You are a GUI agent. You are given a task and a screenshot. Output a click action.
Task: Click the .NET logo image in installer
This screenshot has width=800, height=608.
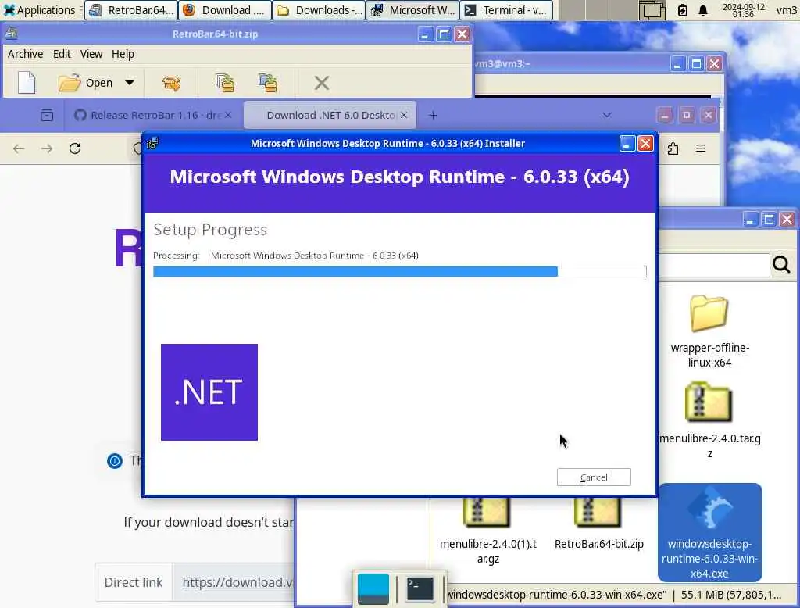tap(209, 392)
